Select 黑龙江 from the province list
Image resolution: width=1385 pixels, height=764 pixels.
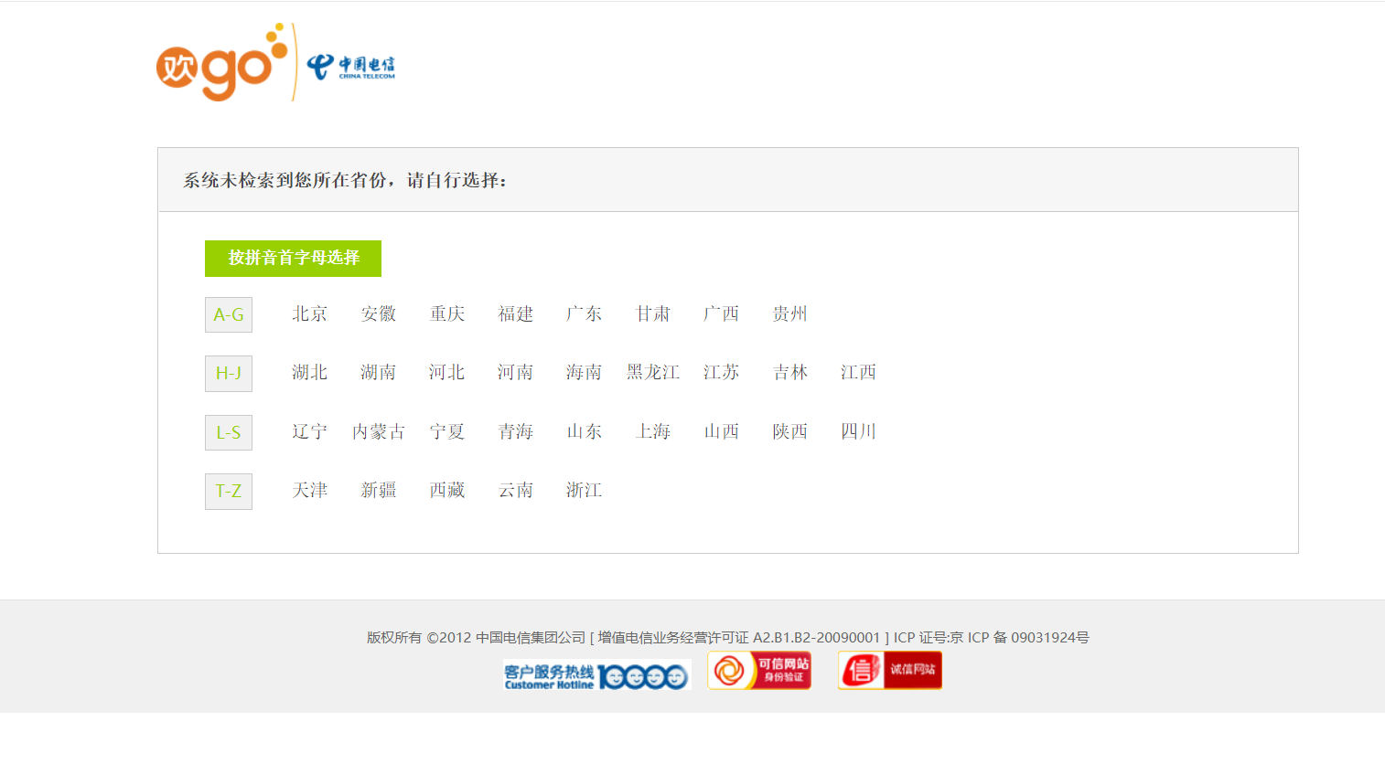point(652,373)
